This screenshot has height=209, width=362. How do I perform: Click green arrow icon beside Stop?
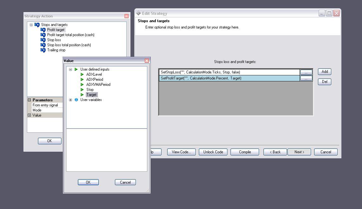82,90
